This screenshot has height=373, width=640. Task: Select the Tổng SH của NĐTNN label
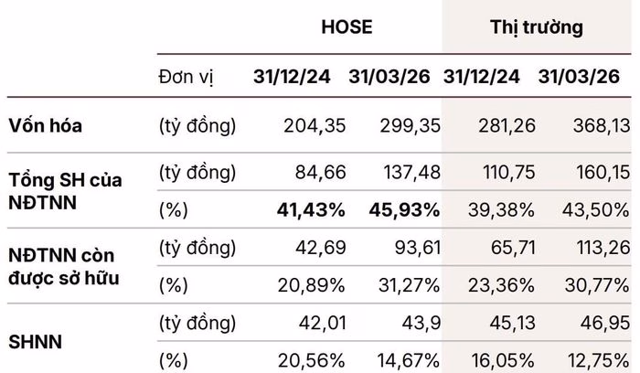point(65,191)
